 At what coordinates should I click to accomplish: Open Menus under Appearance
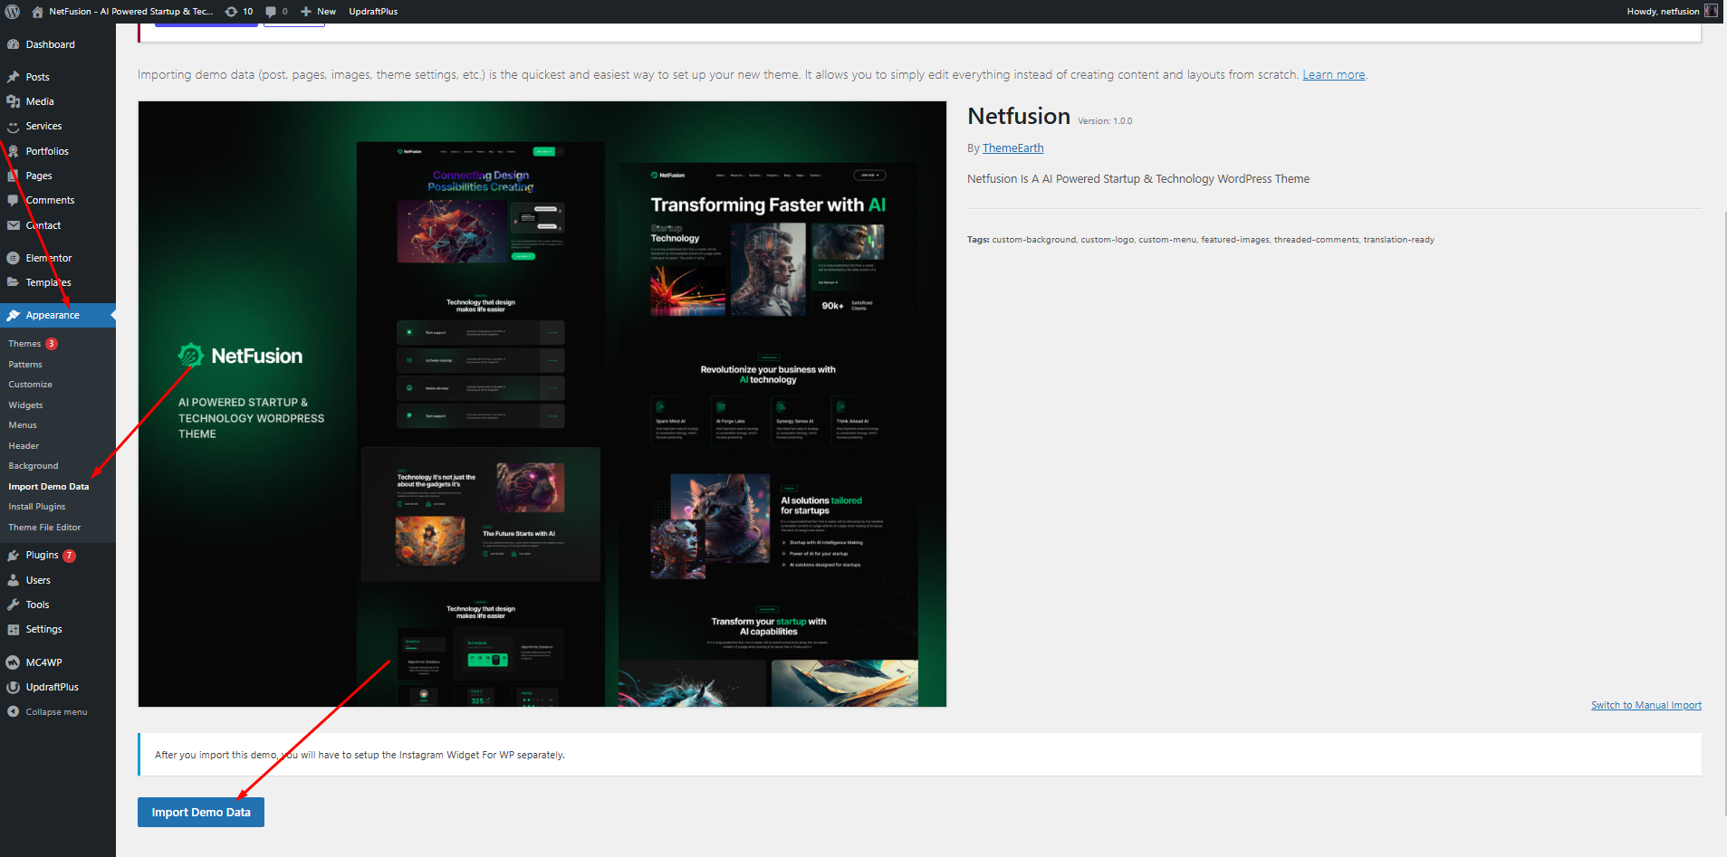(23, 425)
